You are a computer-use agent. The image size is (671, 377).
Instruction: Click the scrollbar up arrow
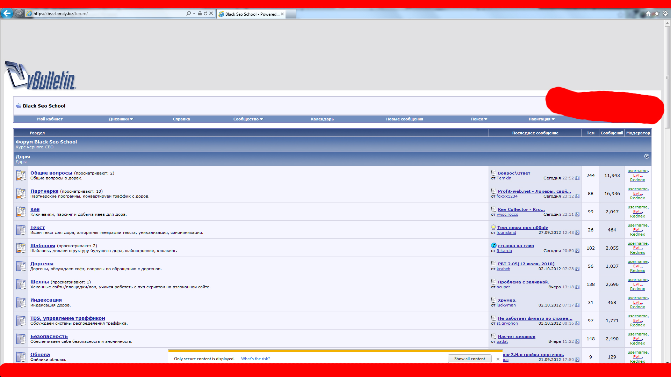[x=667, y=23]
